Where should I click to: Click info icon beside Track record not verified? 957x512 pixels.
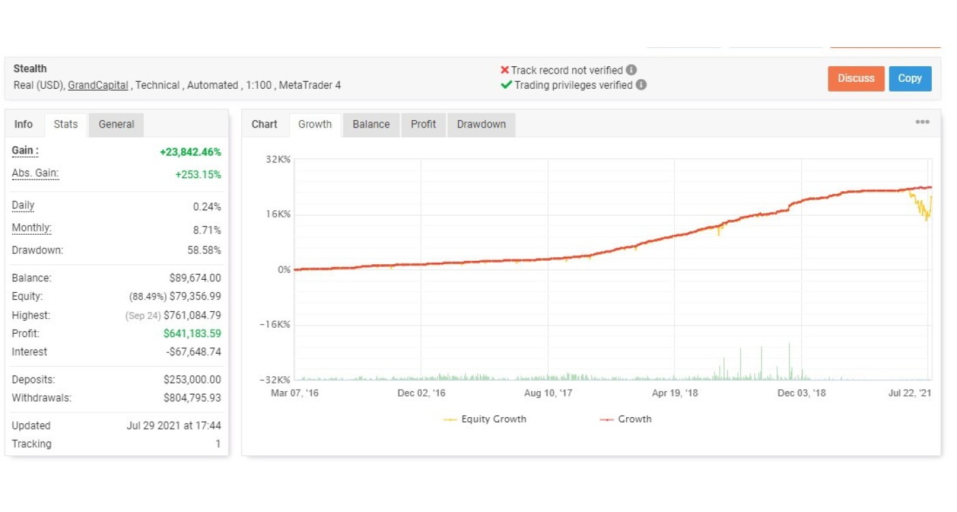click(631, 70)
